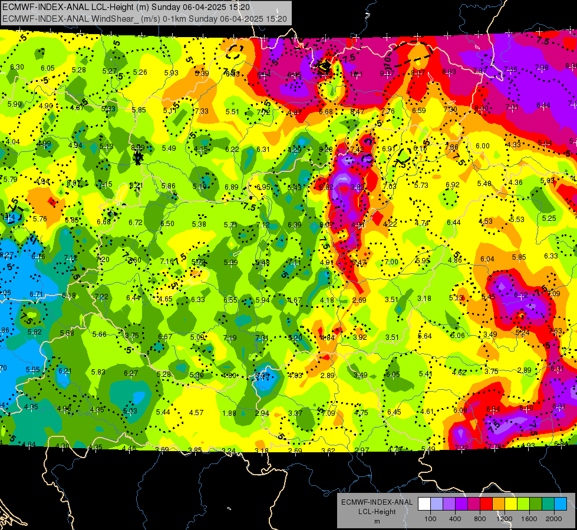The width and height of the screenshot is (577, 530).
Task: Click the map value 6.31
Action: click(x=263, y=150)
